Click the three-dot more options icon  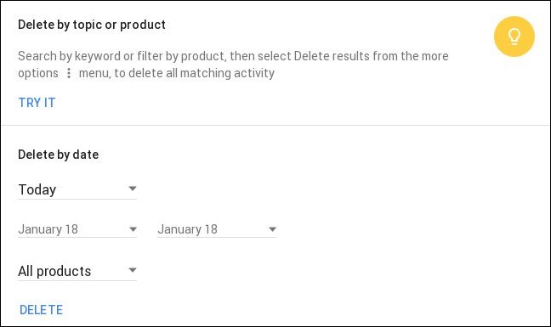(69, 73)
